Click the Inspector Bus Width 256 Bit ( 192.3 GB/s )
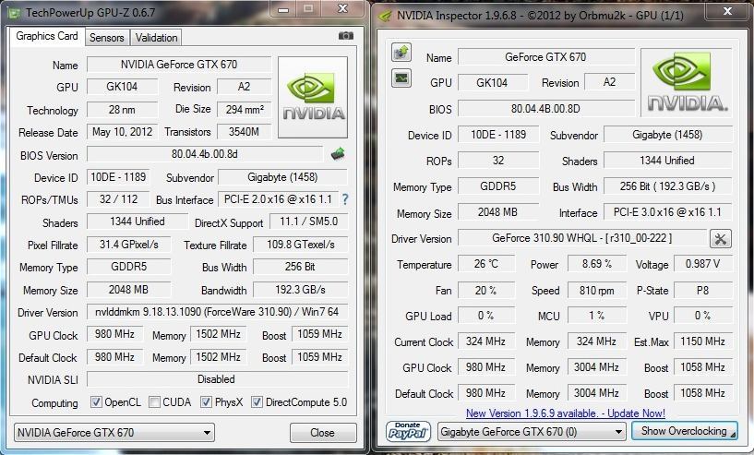 (667, 186)
